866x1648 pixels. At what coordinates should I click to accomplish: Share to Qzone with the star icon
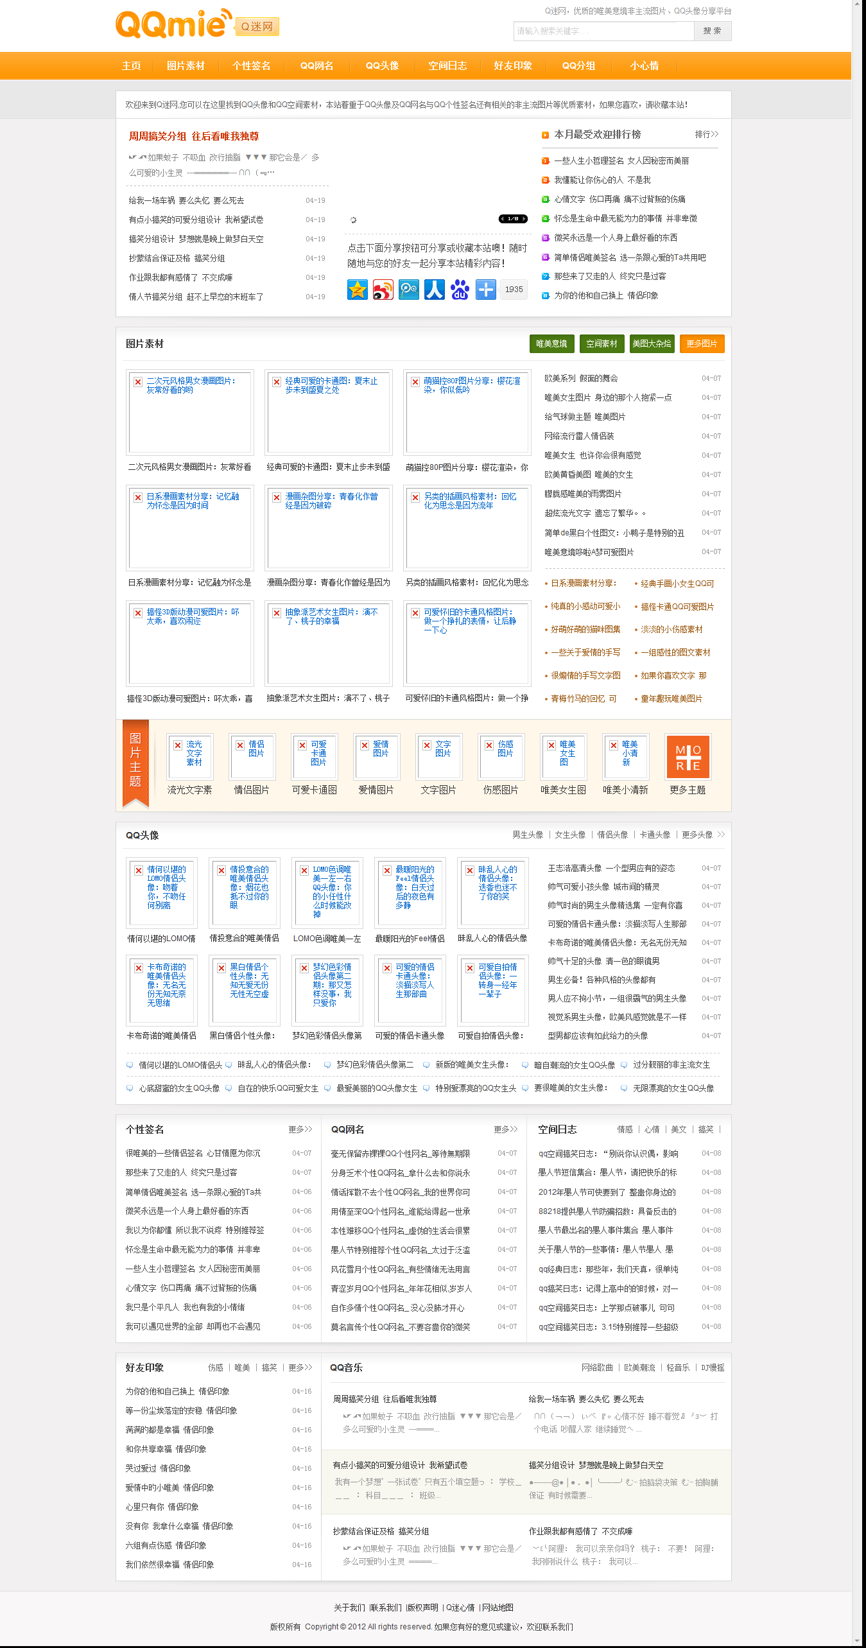click(358, 290)
